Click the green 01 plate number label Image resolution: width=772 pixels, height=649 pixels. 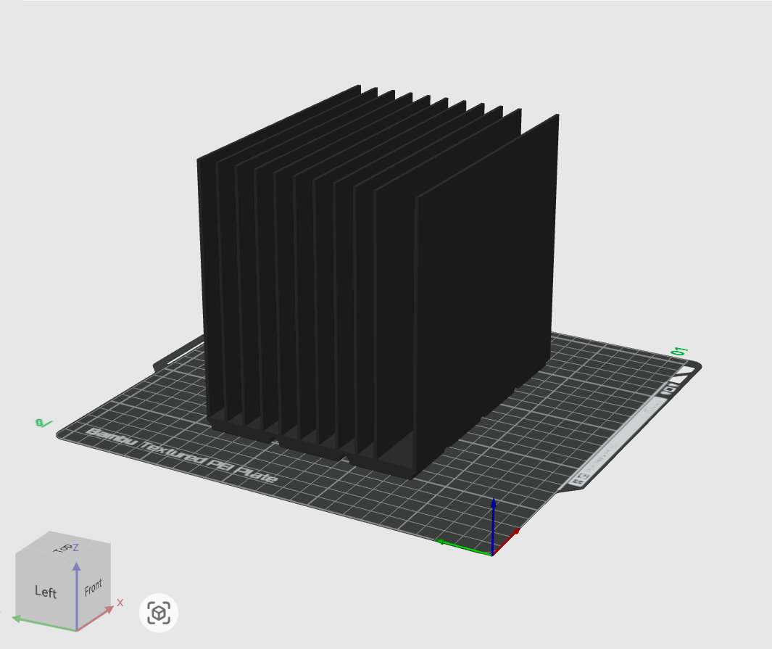[679, 352]
